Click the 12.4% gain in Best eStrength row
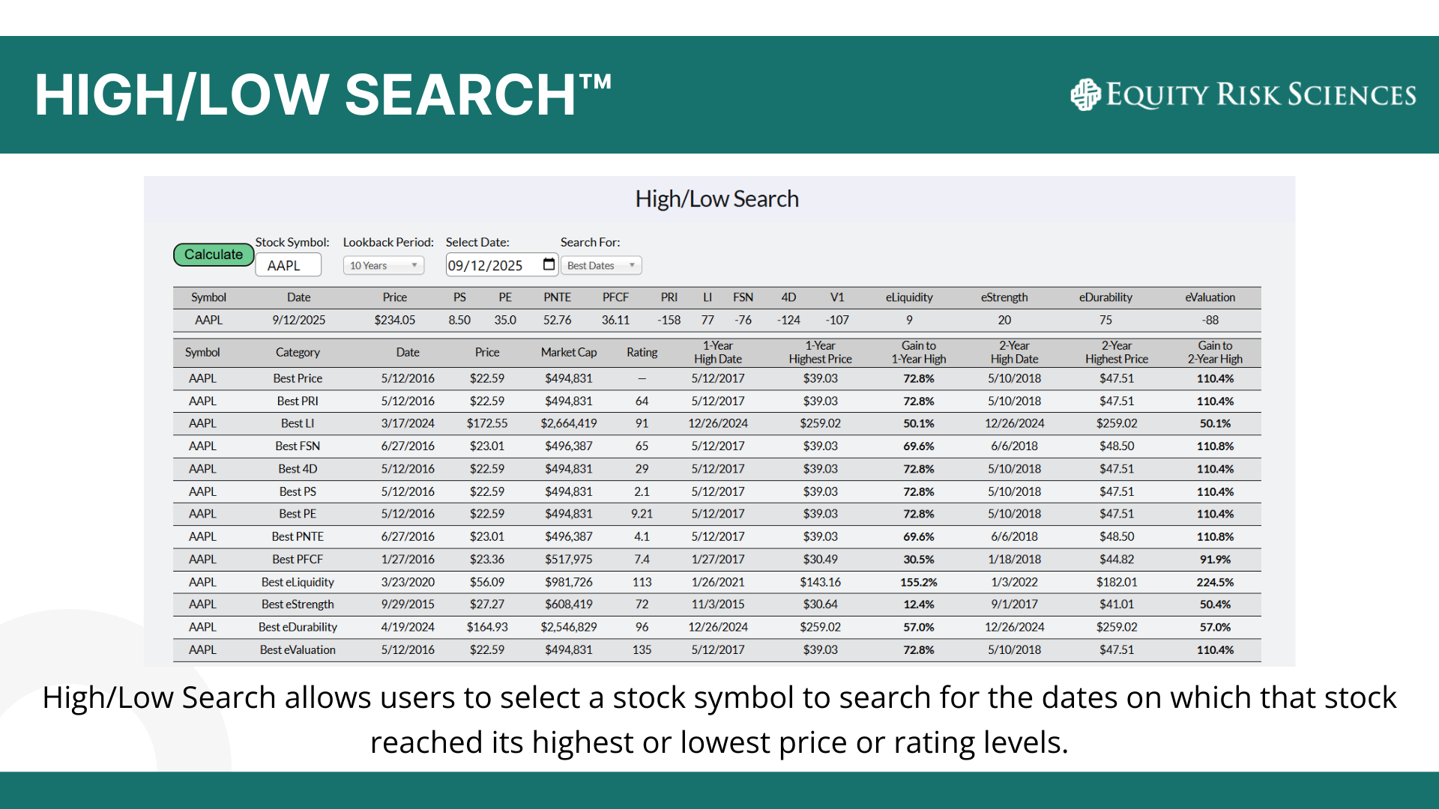The width and height of the screenshot is (1439, 809). pos(919,605)
